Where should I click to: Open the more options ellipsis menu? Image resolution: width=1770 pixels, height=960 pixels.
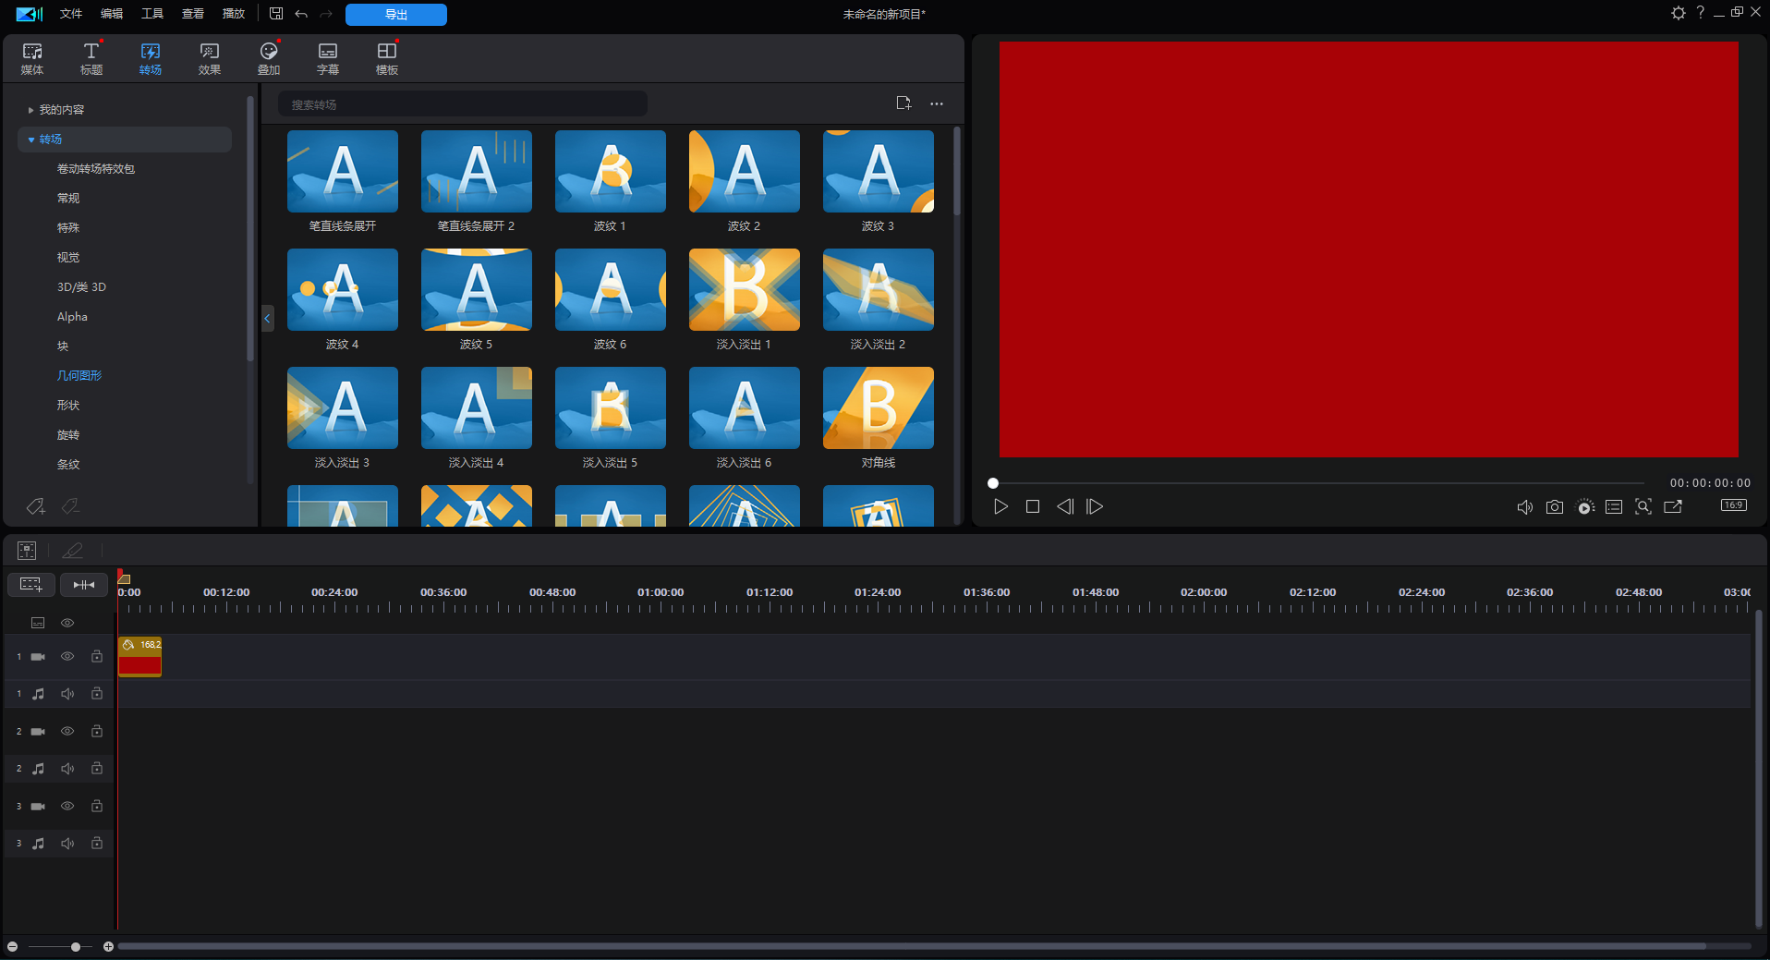(937, 103)
